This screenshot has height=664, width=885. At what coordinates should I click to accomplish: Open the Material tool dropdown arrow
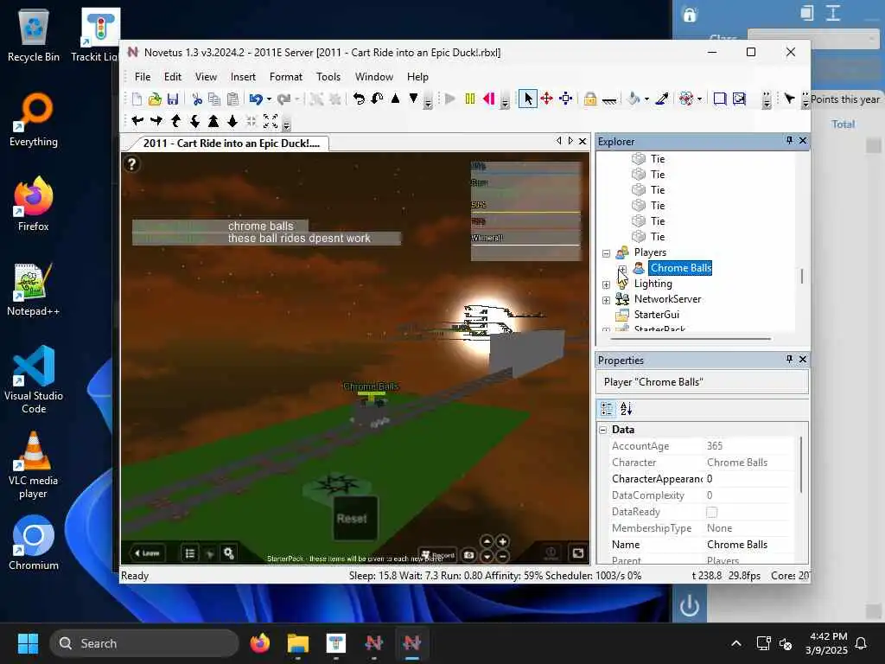point(699,99)
